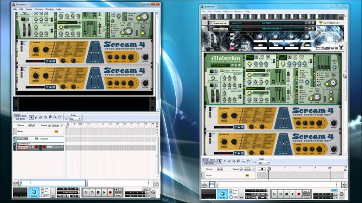This screenshot has width=362, height=203.
Task: Click the Blocks button in Document 3 transport
Action: click(x=34, y=192)
